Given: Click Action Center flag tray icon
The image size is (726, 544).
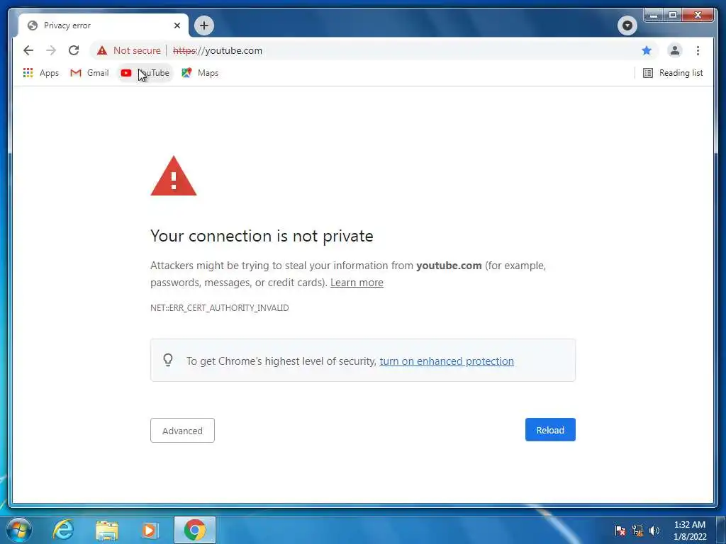Looking at the screenshot, I should tap(620, 531).
